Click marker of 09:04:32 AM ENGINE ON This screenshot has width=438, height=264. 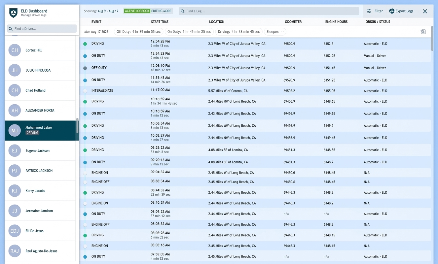point(85,173)
